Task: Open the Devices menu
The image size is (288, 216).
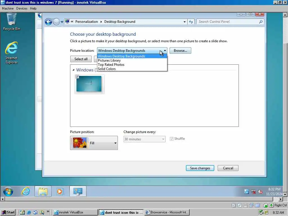Action: click(22, 8)
